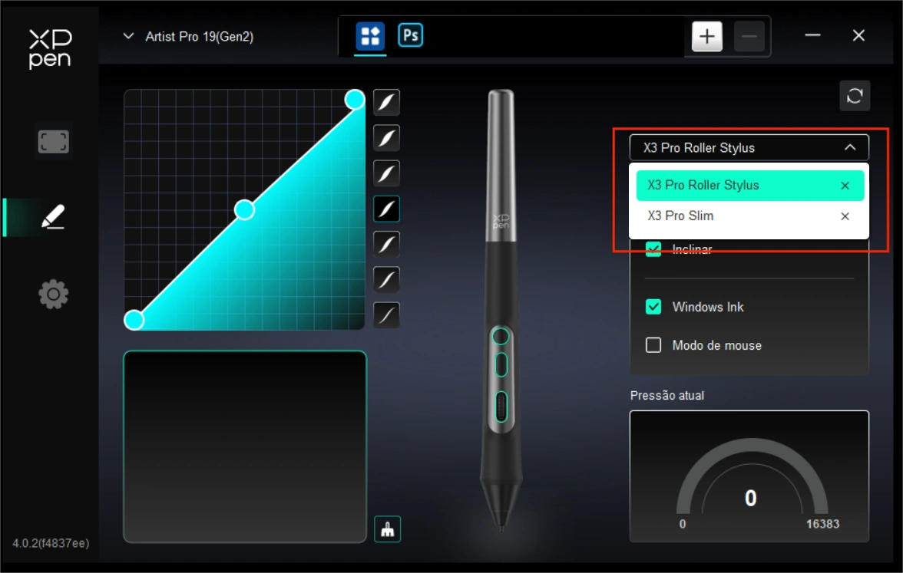This screenshot has height=573, width=903.
Task: Click the plus button to add application
Action: 706,36
